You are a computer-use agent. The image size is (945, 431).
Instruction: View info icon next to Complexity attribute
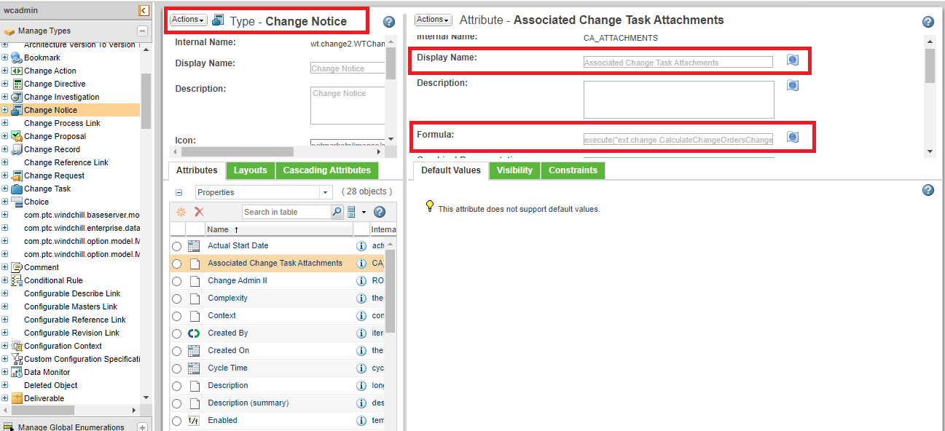point(363,298)
